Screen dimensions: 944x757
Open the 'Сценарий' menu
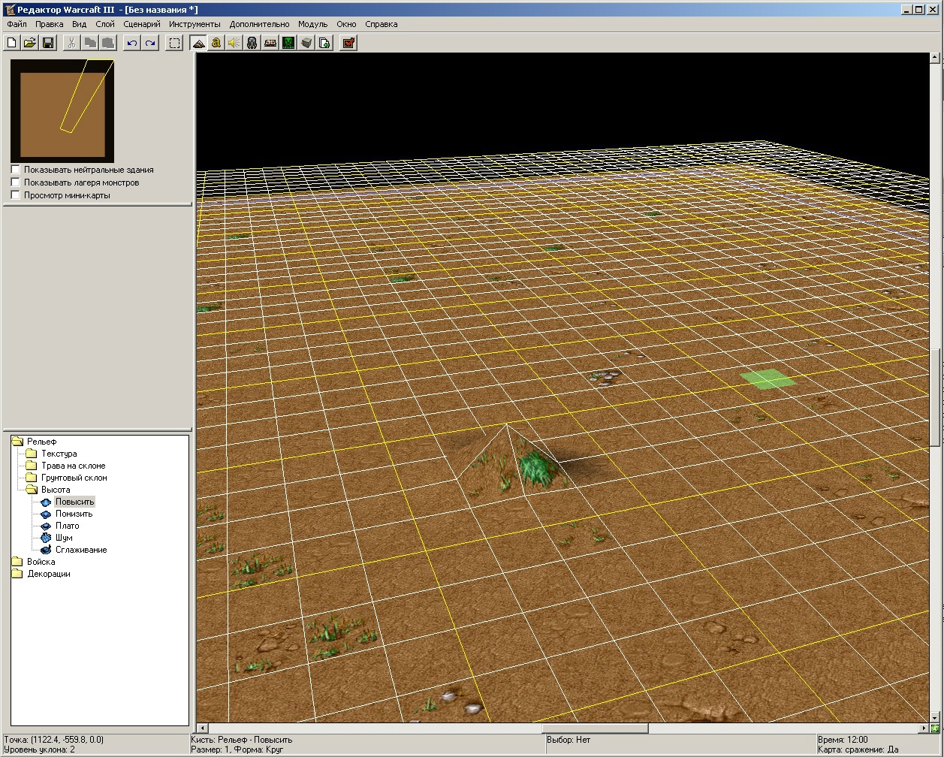pyautogui.click(x=141, y=24)
